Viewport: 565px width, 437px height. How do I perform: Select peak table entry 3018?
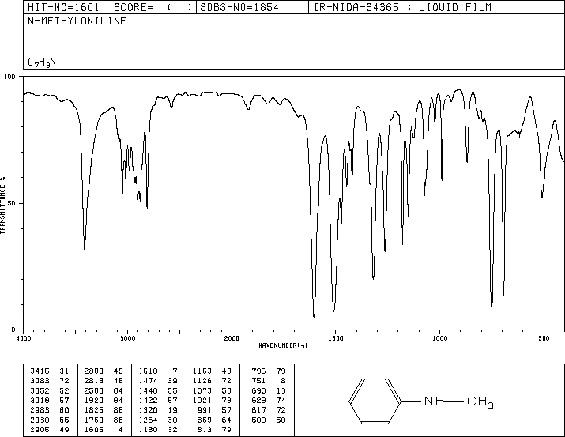(40, 400)
